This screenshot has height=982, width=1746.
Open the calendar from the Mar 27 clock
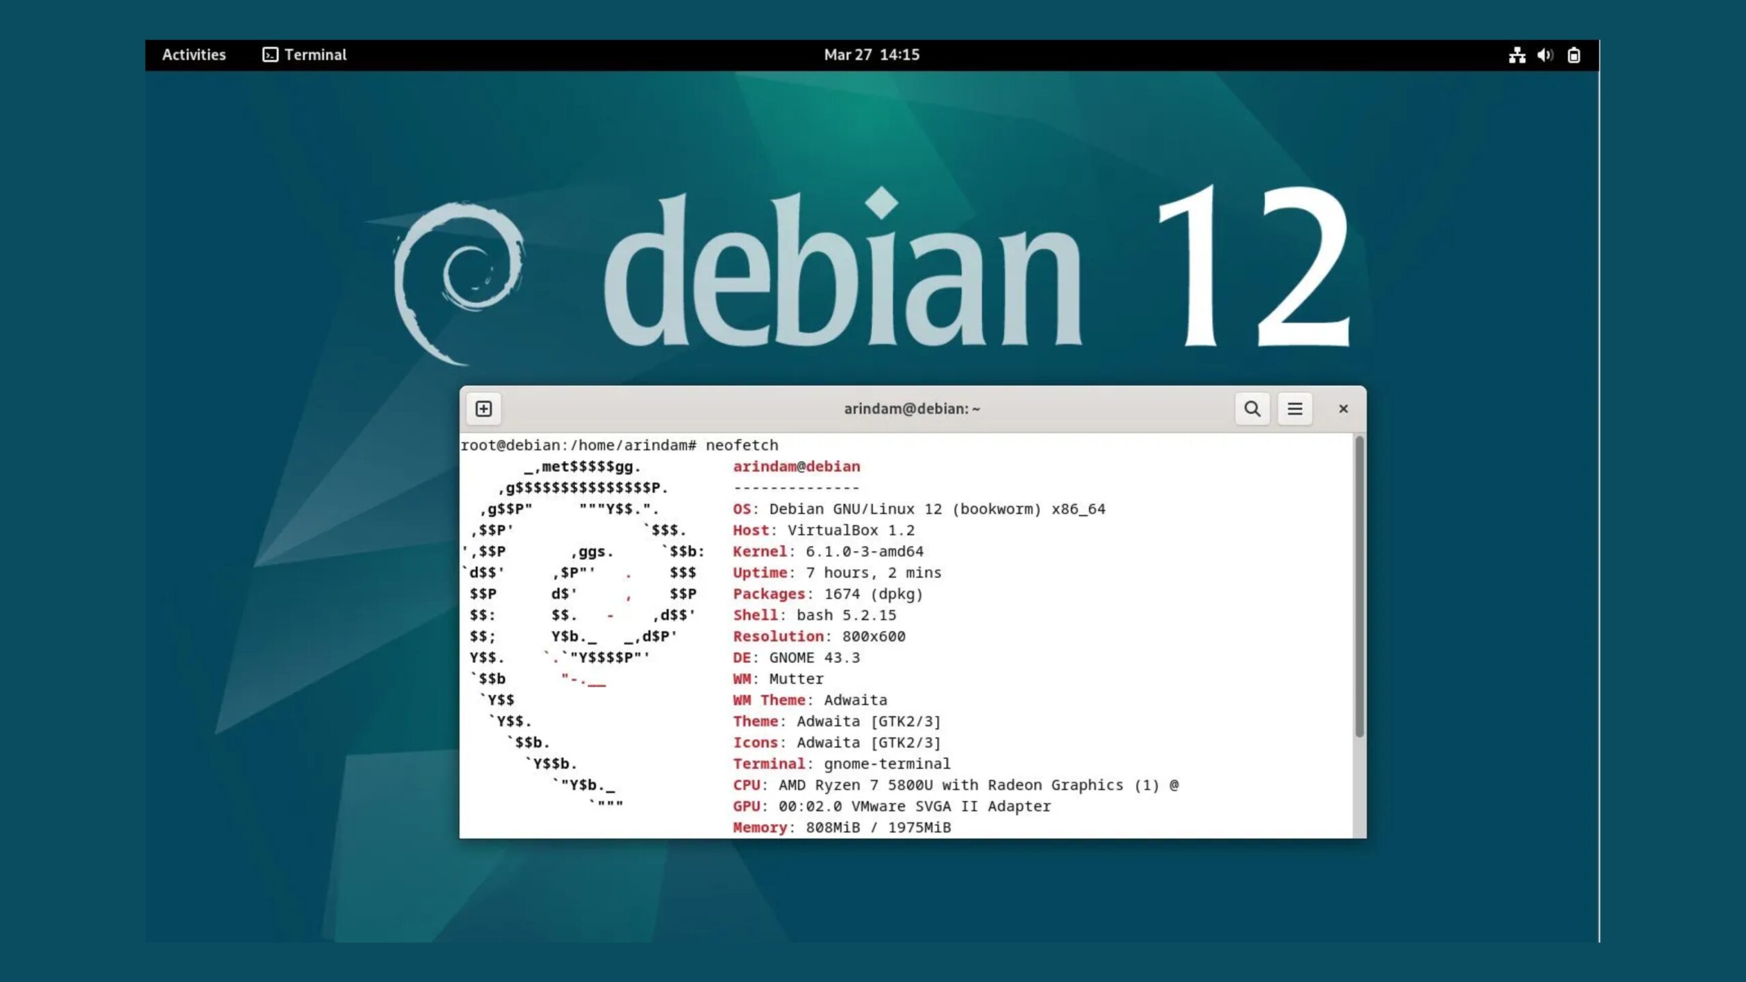[x=871, y=55]
